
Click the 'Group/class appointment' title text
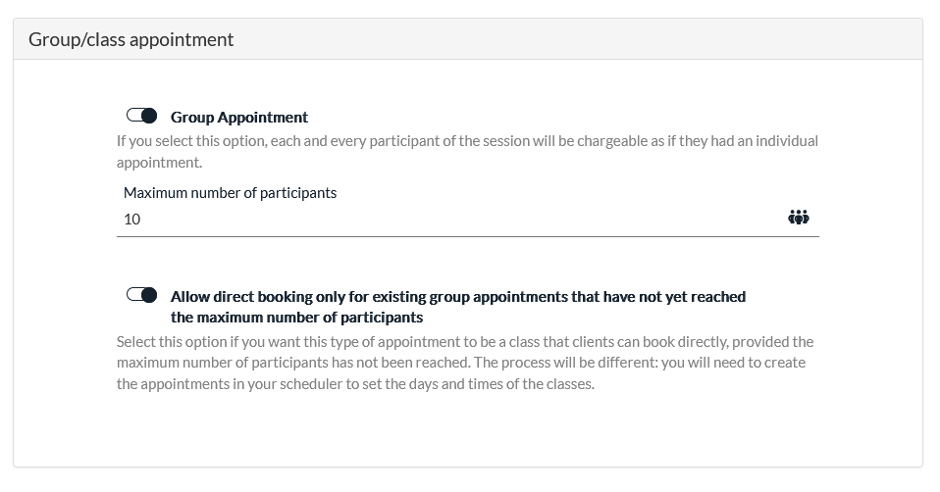point(131,40)
